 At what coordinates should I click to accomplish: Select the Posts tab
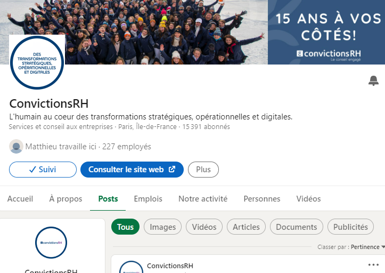108,199
